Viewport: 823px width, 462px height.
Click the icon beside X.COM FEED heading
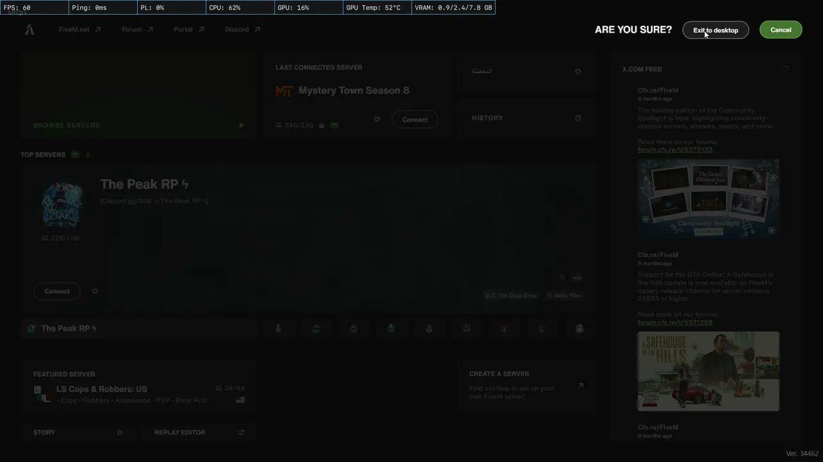tap(785, 69)
